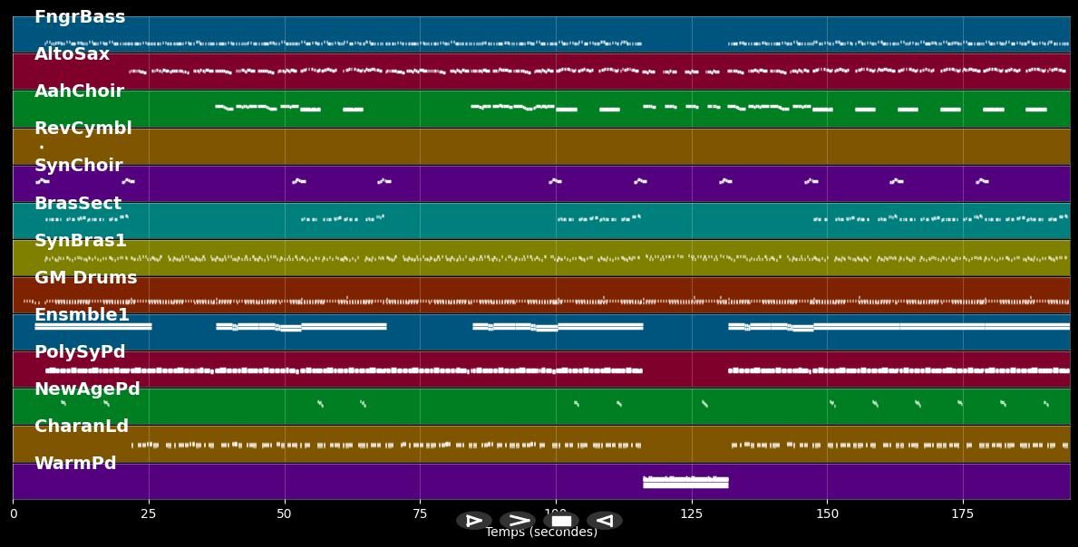
Task: Click the left-pointing triangle button
Action: point(604,521)
